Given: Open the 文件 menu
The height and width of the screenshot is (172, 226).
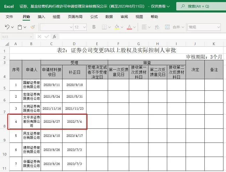Looking at the screenshot, I should (x=9, y=17).
